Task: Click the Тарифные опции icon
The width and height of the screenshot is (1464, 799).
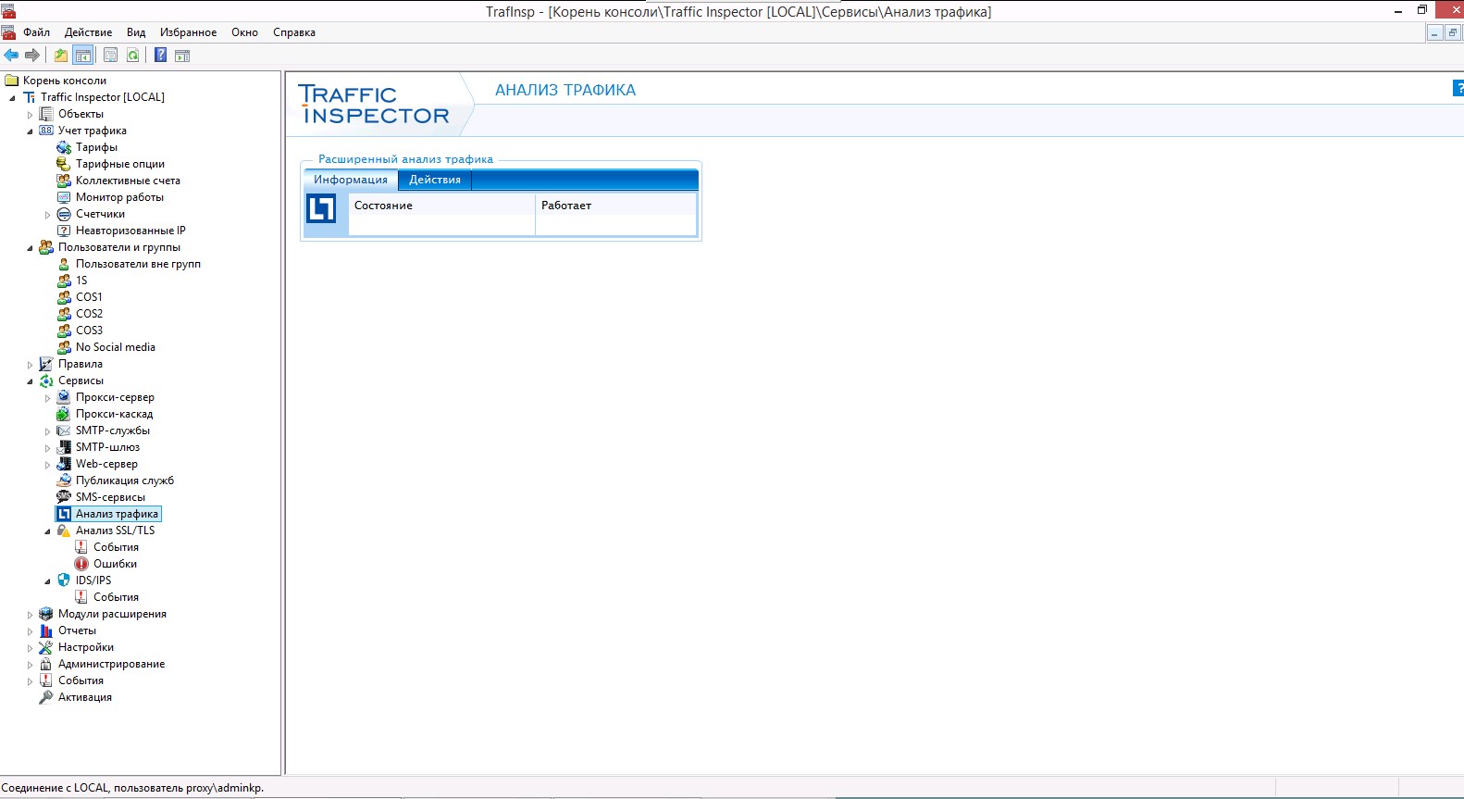Action: pos(64,164)
